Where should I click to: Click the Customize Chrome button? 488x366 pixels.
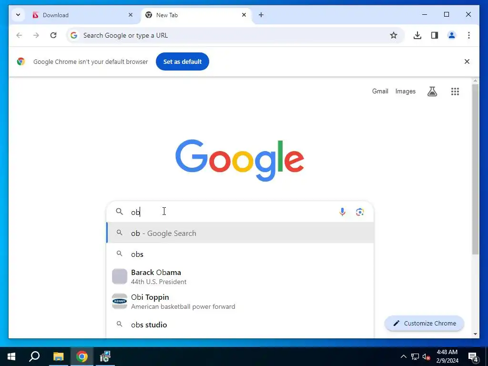pyautogui.click(x=424, y=324)
